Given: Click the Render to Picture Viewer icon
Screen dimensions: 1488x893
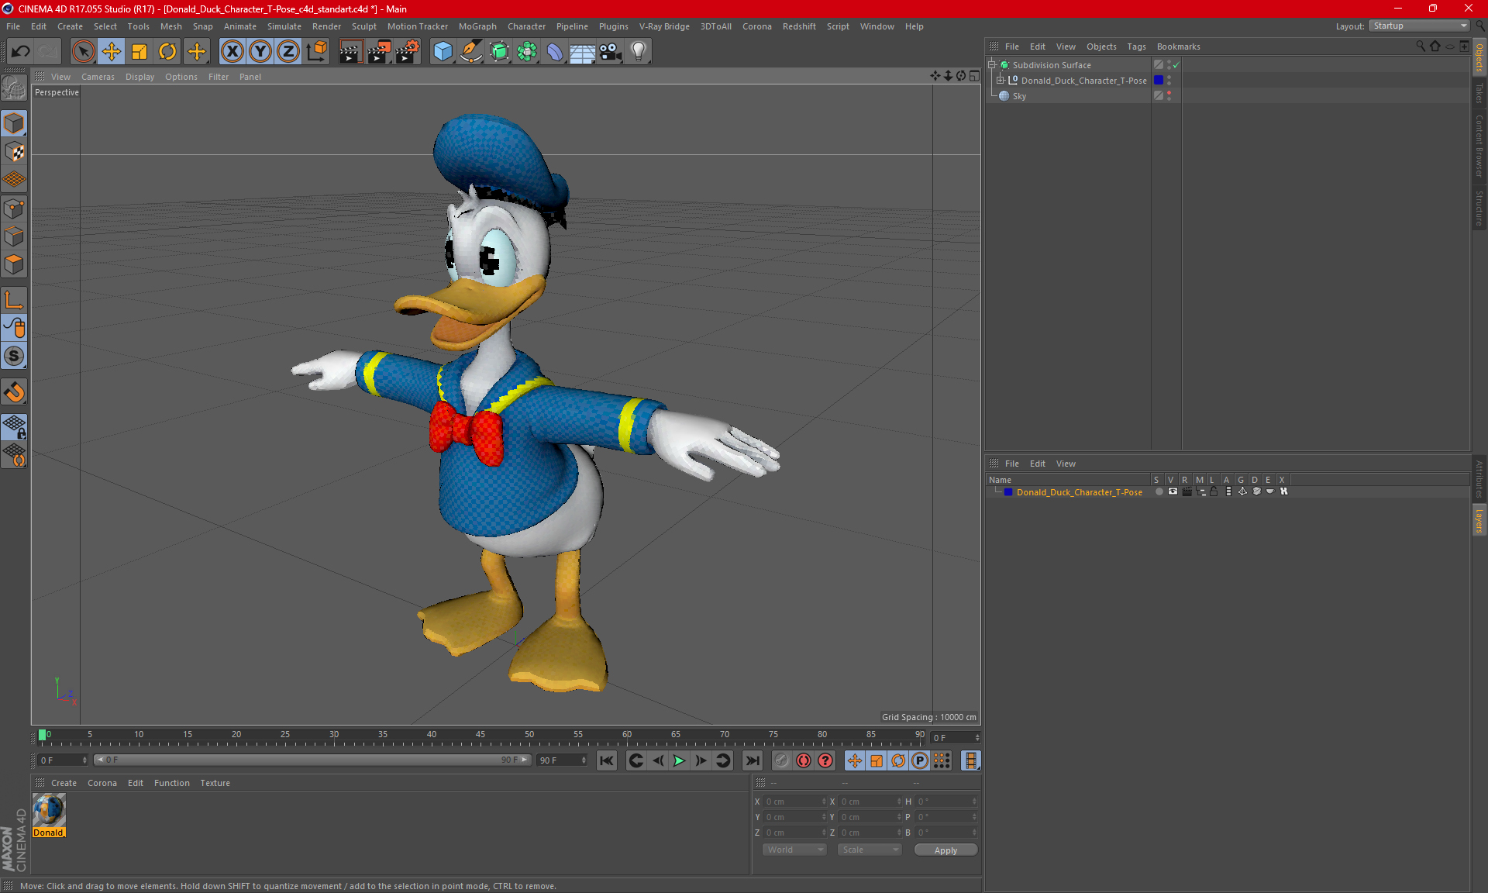Looking at the screenshot, I should coord(379,52).
